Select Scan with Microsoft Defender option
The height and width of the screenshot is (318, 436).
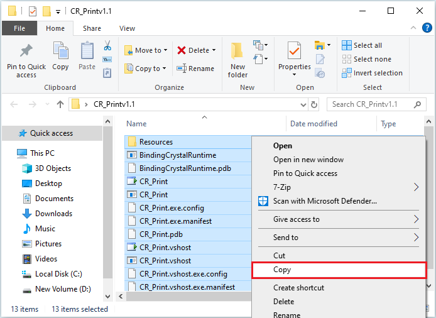click(x=325, y=201)
